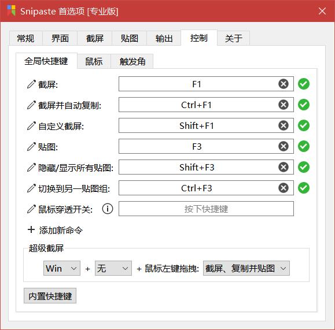Clear the Shift+F3 hotkey with X icon

pos(284,167)
